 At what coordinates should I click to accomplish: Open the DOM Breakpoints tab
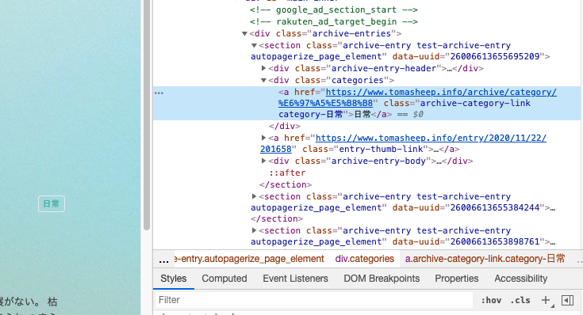pyautogui.click(x=382, y=279)
